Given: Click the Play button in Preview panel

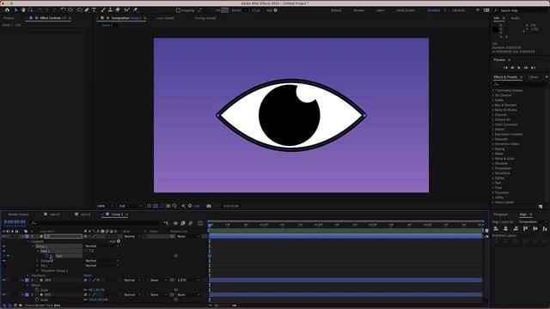Looking at the screenshot, I should coord(519,68).
